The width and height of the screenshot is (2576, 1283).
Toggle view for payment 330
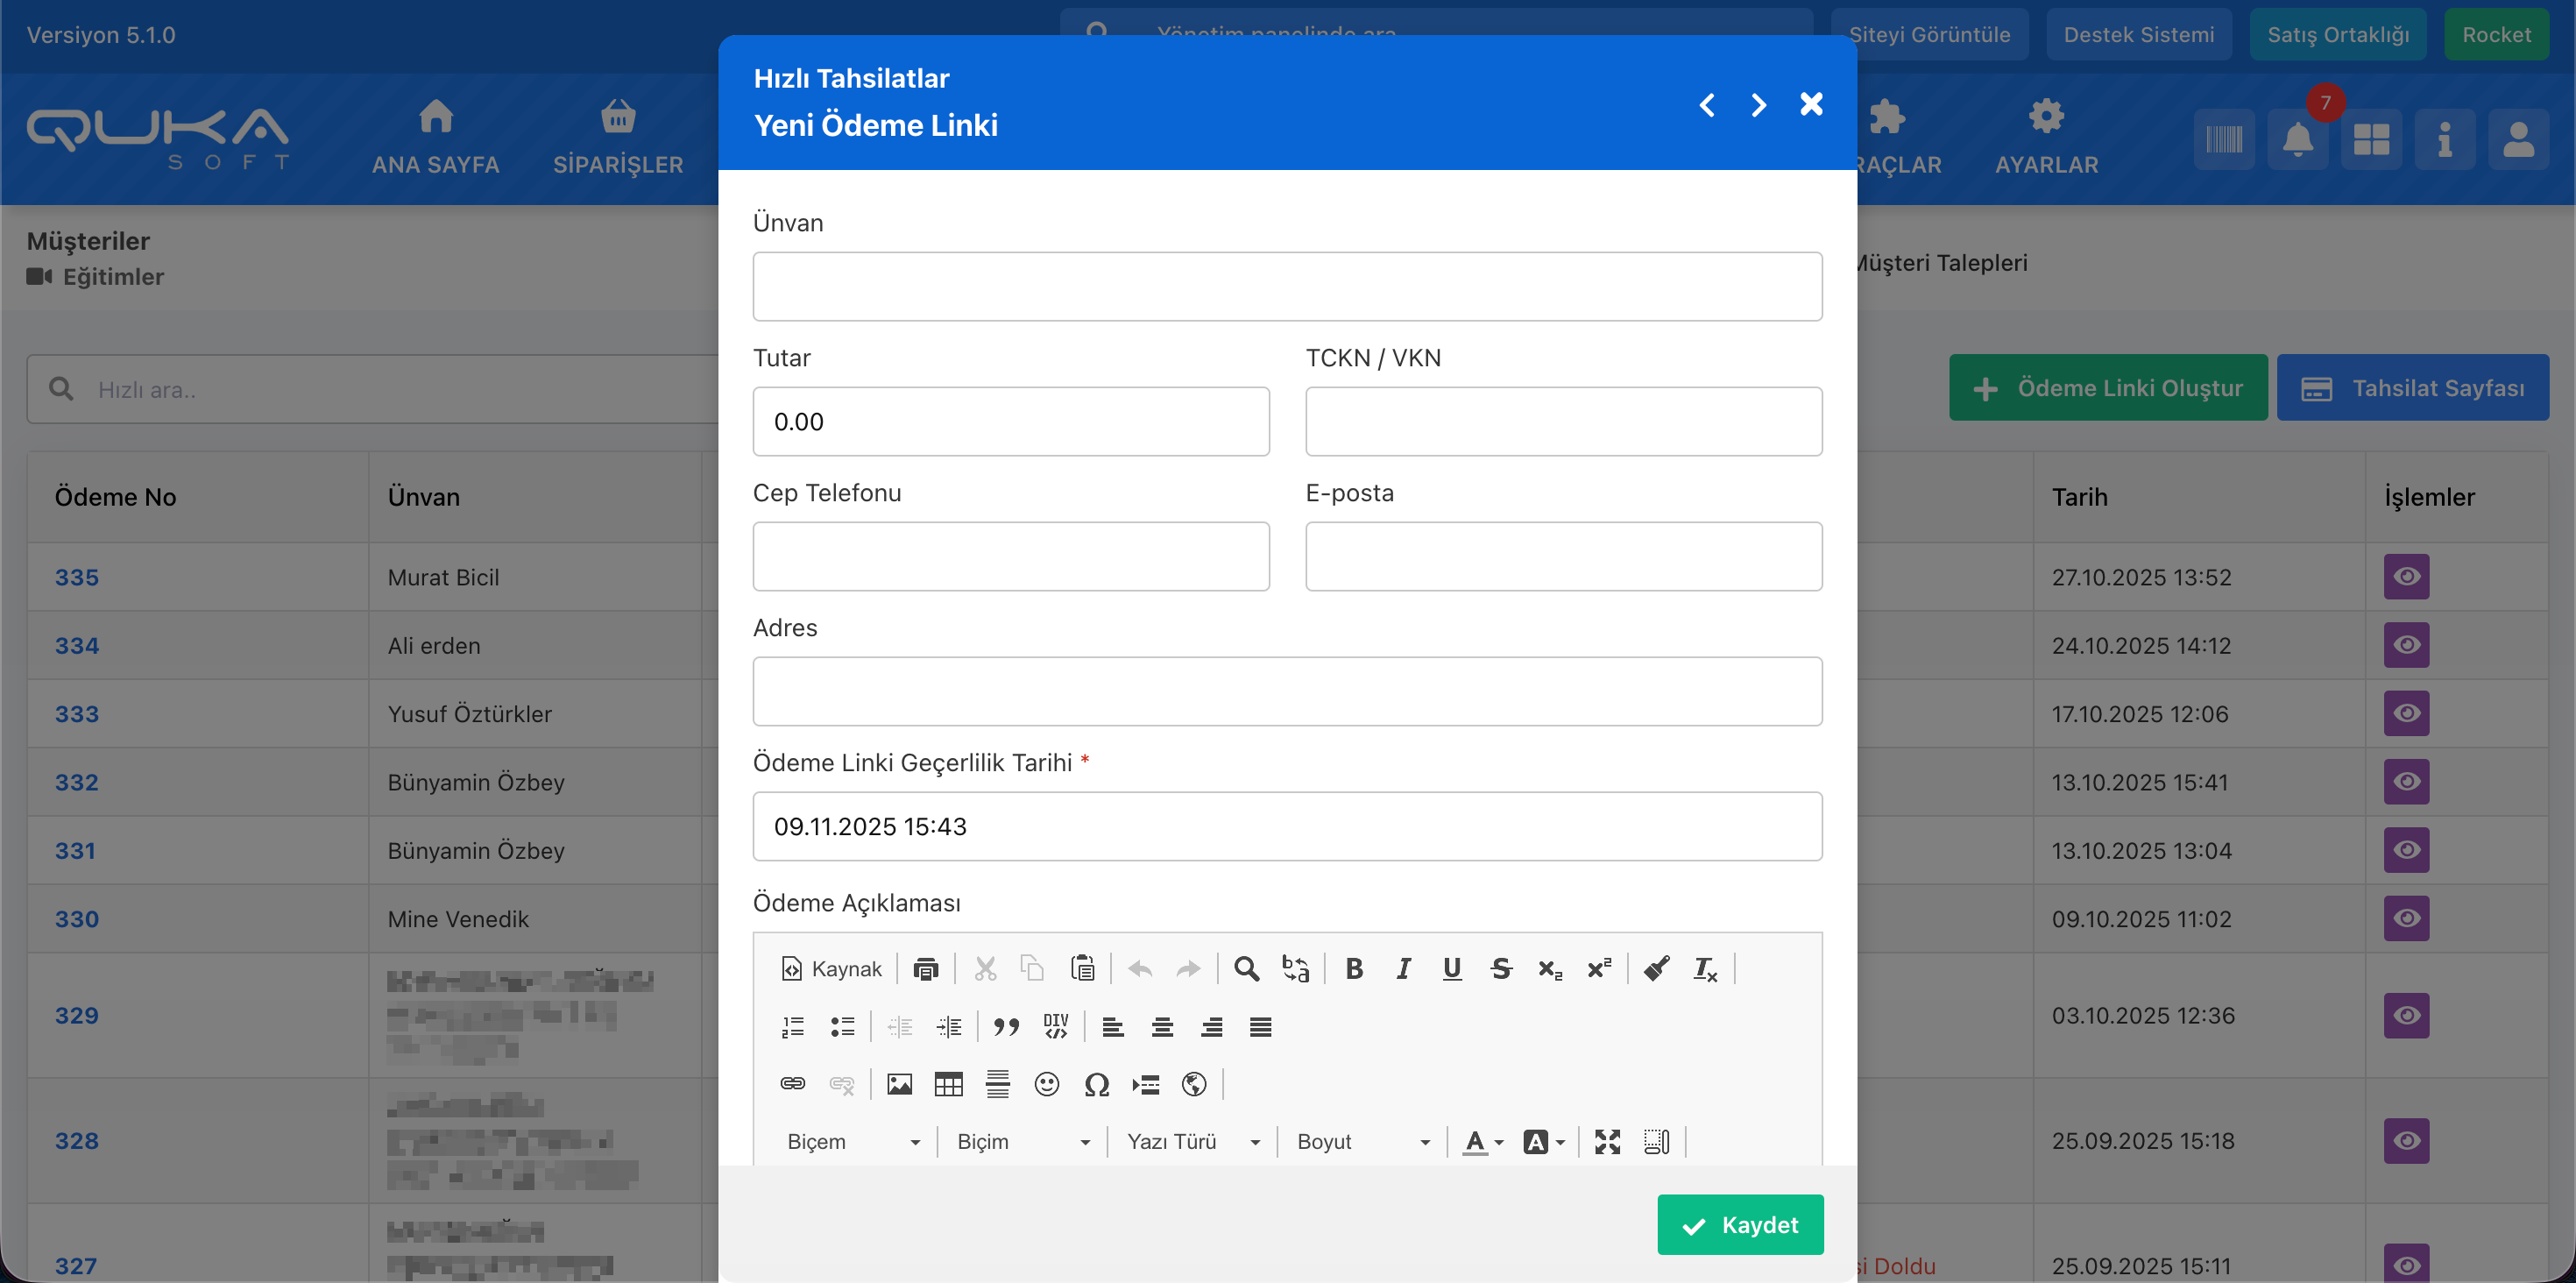[2406, 918]
